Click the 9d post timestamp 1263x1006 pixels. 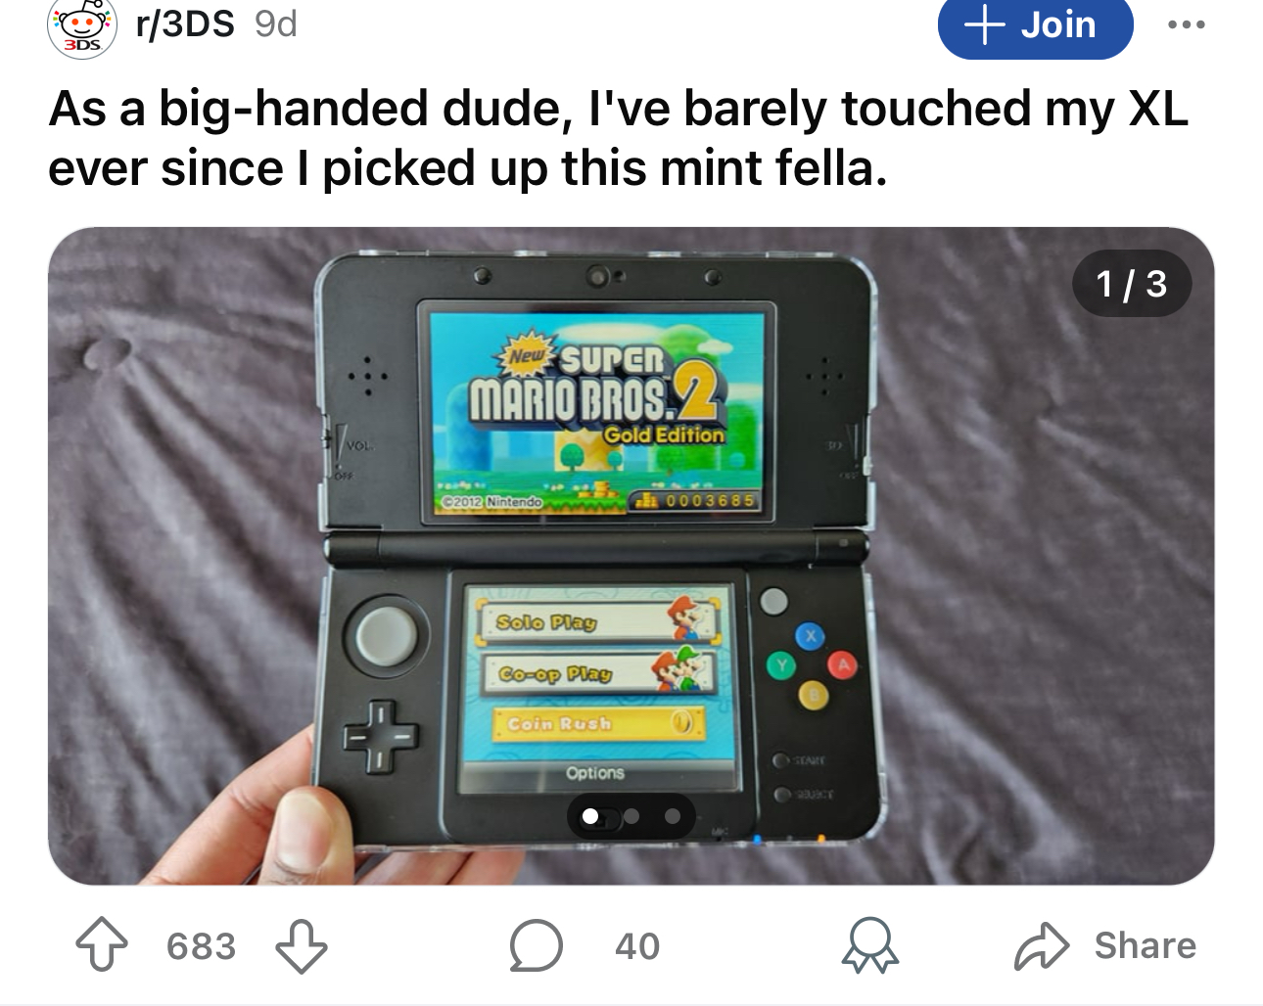pos(275,23)
